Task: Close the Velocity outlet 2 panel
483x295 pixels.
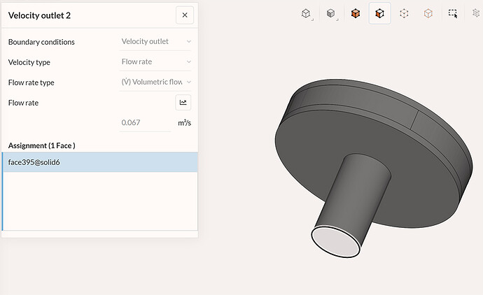Action: pos(185,15)
